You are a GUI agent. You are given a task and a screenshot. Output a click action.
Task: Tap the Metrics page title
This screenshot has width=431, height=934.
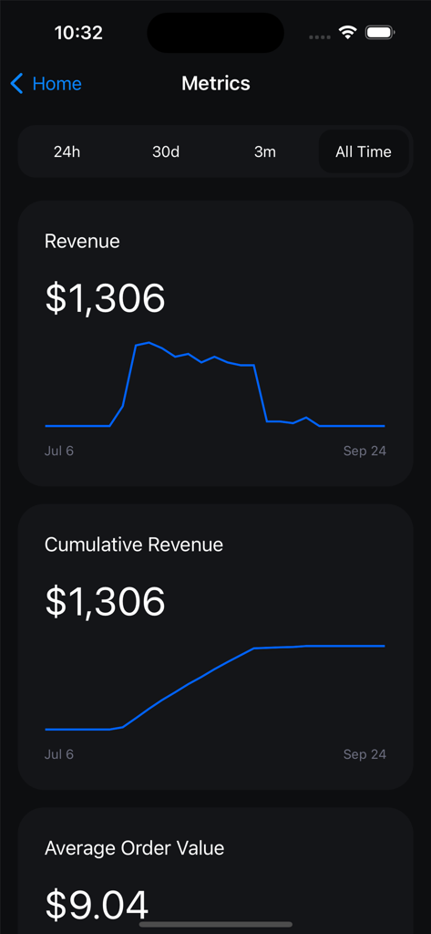(215, 83)
